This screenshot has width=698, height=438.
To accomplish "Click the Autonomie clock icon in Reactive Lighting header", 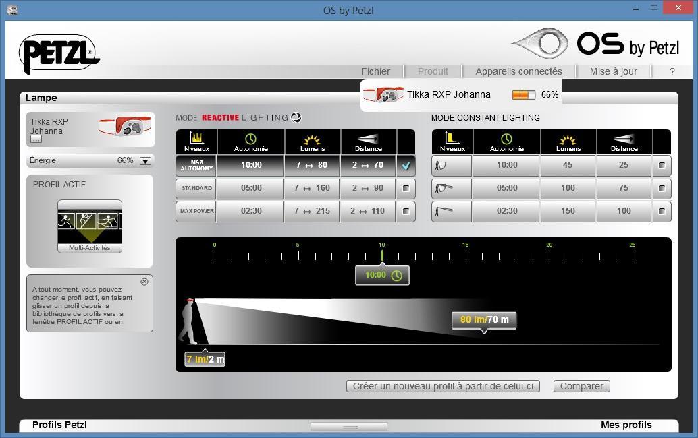I will (250, 139).
